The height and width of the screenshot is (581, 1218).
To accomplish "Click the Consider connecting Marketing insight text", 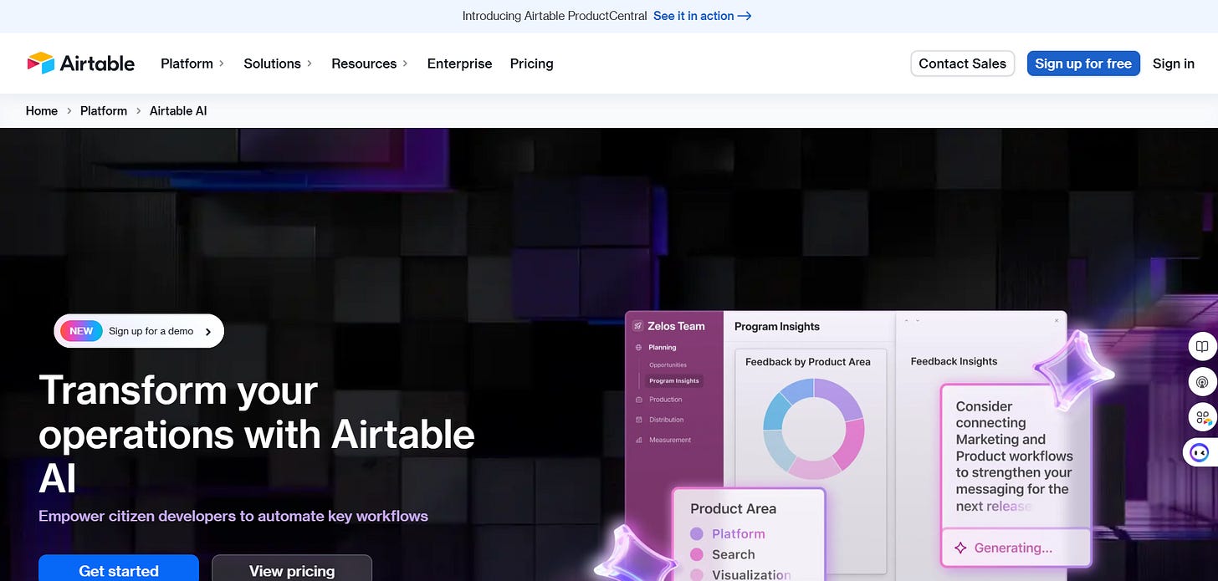I will click(x=1014, y=456).
